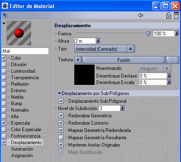Check Mapear Geometría Resultante
The height and width of the screenshot is (162, 181).
[61, 138]
